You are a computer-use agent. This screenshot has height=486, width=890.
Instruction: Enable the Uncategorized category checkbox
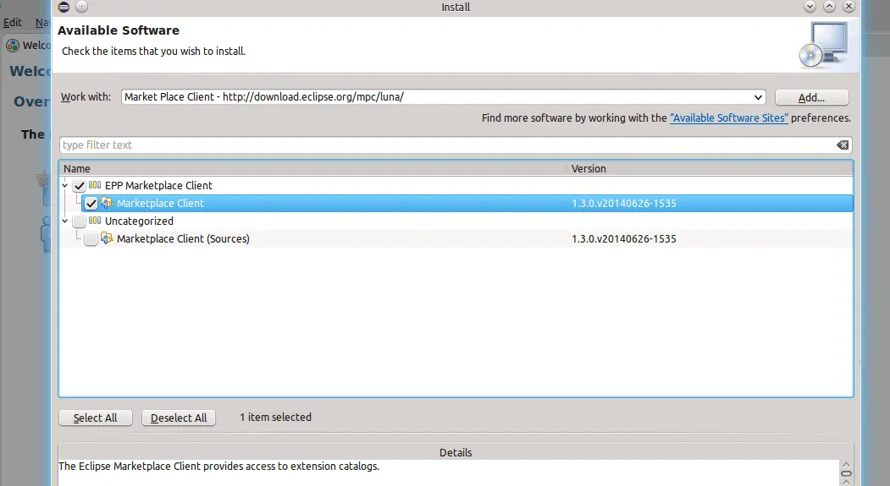click(x=79, y=221)
